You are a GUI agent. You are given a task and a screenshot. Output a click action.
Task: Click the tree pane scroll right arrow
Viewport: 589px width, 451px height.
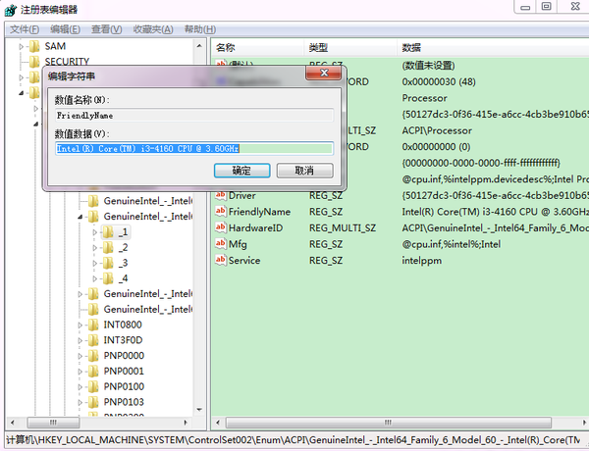pyautogui.click(x=186, y=423)
